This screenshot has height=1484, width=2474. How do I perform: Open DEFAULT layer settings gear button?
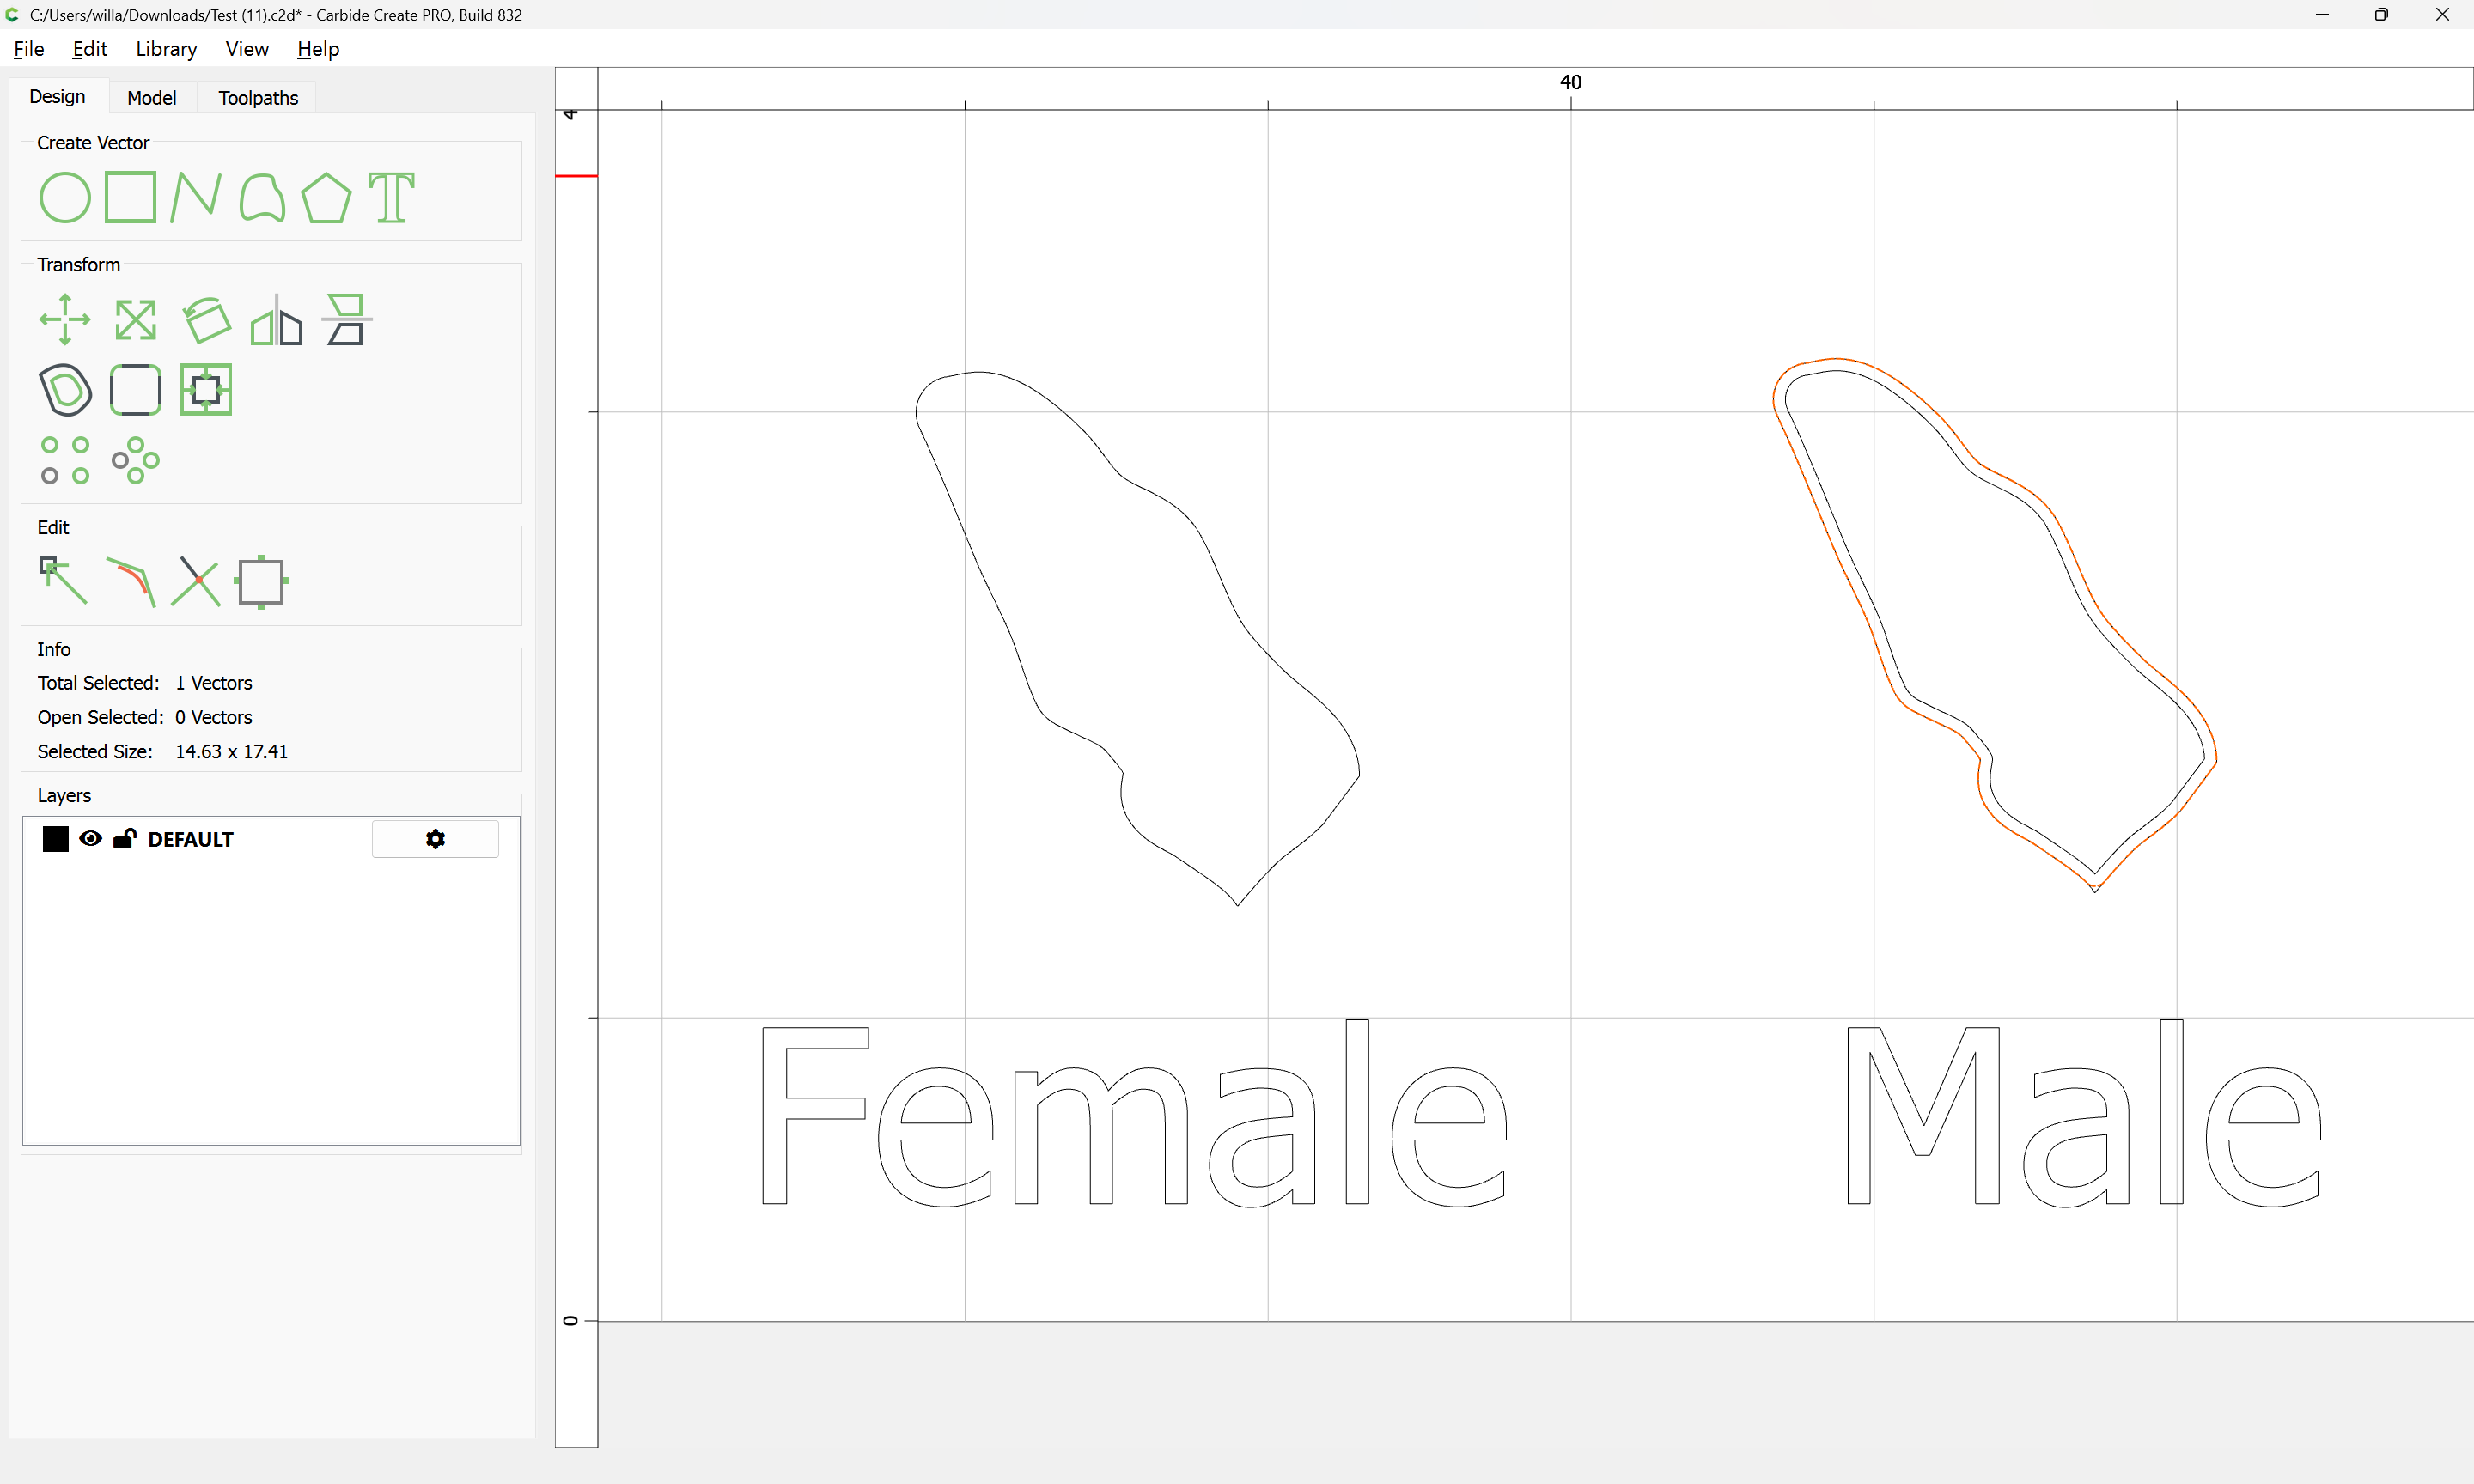[435, 838]
